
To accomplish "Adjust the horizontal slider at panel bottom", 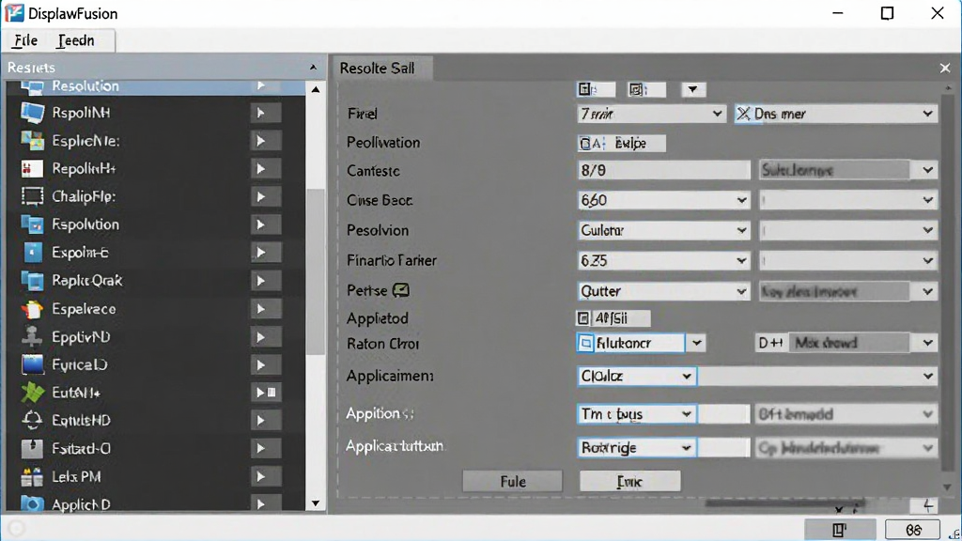I will pyautogui.click(x=785, y=504).
